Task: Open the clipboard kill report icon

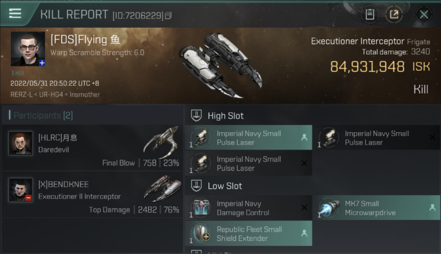Action: 369,15
